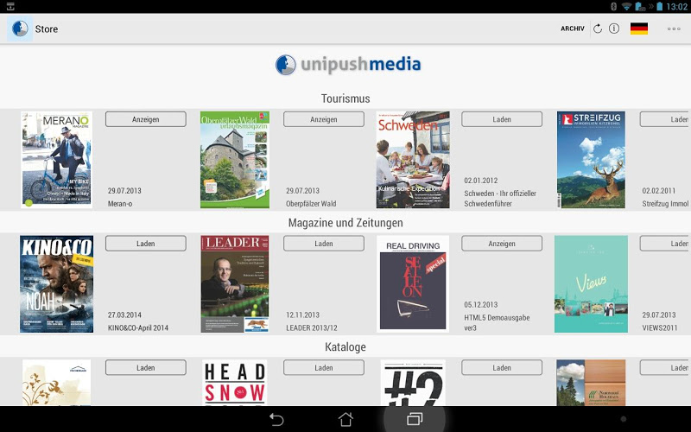
Task: Open the HEAD SNOW catalogue cover
Action: [235, 383]
